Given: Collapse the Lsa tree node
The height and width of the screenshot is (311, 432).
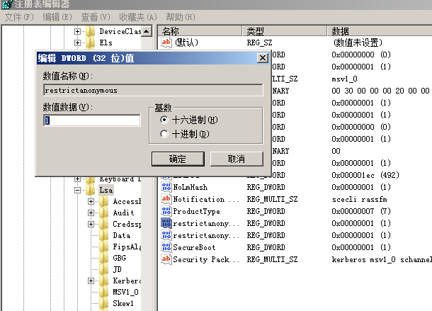Looking at the screenshot, I should click(77, 191).
